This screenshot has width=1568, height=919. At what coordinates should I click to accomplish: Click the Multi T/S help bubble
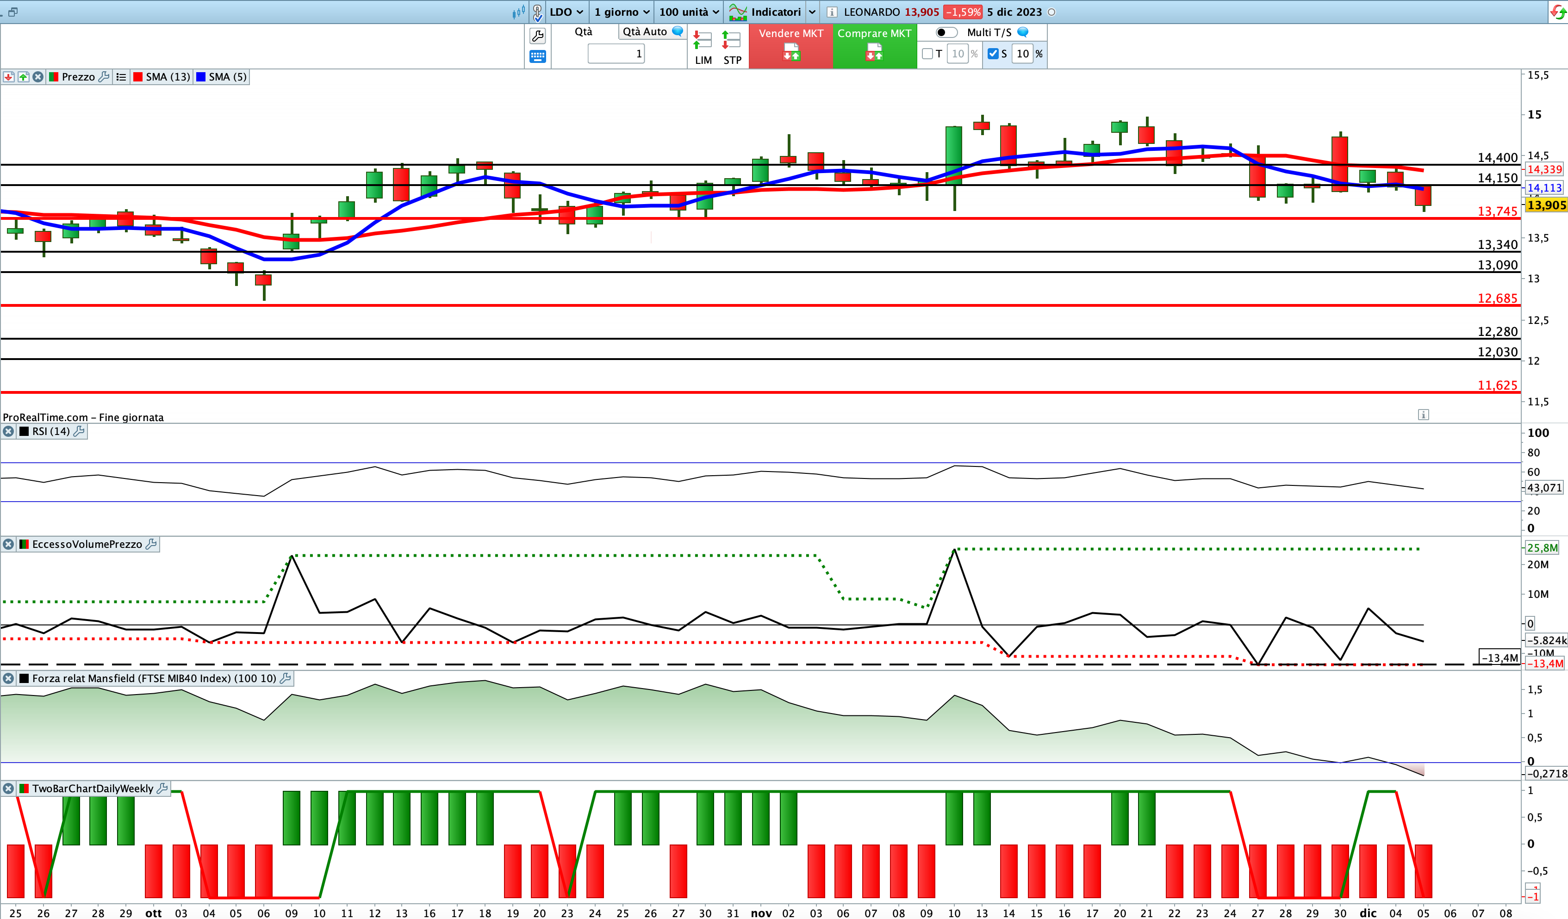point(1022,32)
